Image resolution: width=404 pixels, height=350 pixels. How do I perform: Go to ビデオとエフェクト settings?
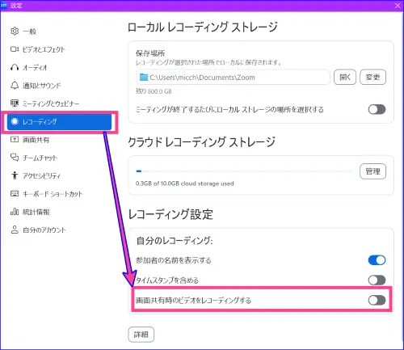click(59, 49)
